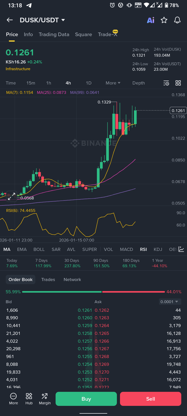The height and width of the screenshot is (416, 187).
Task: Toggle the MA indicator
Action: 7,249
